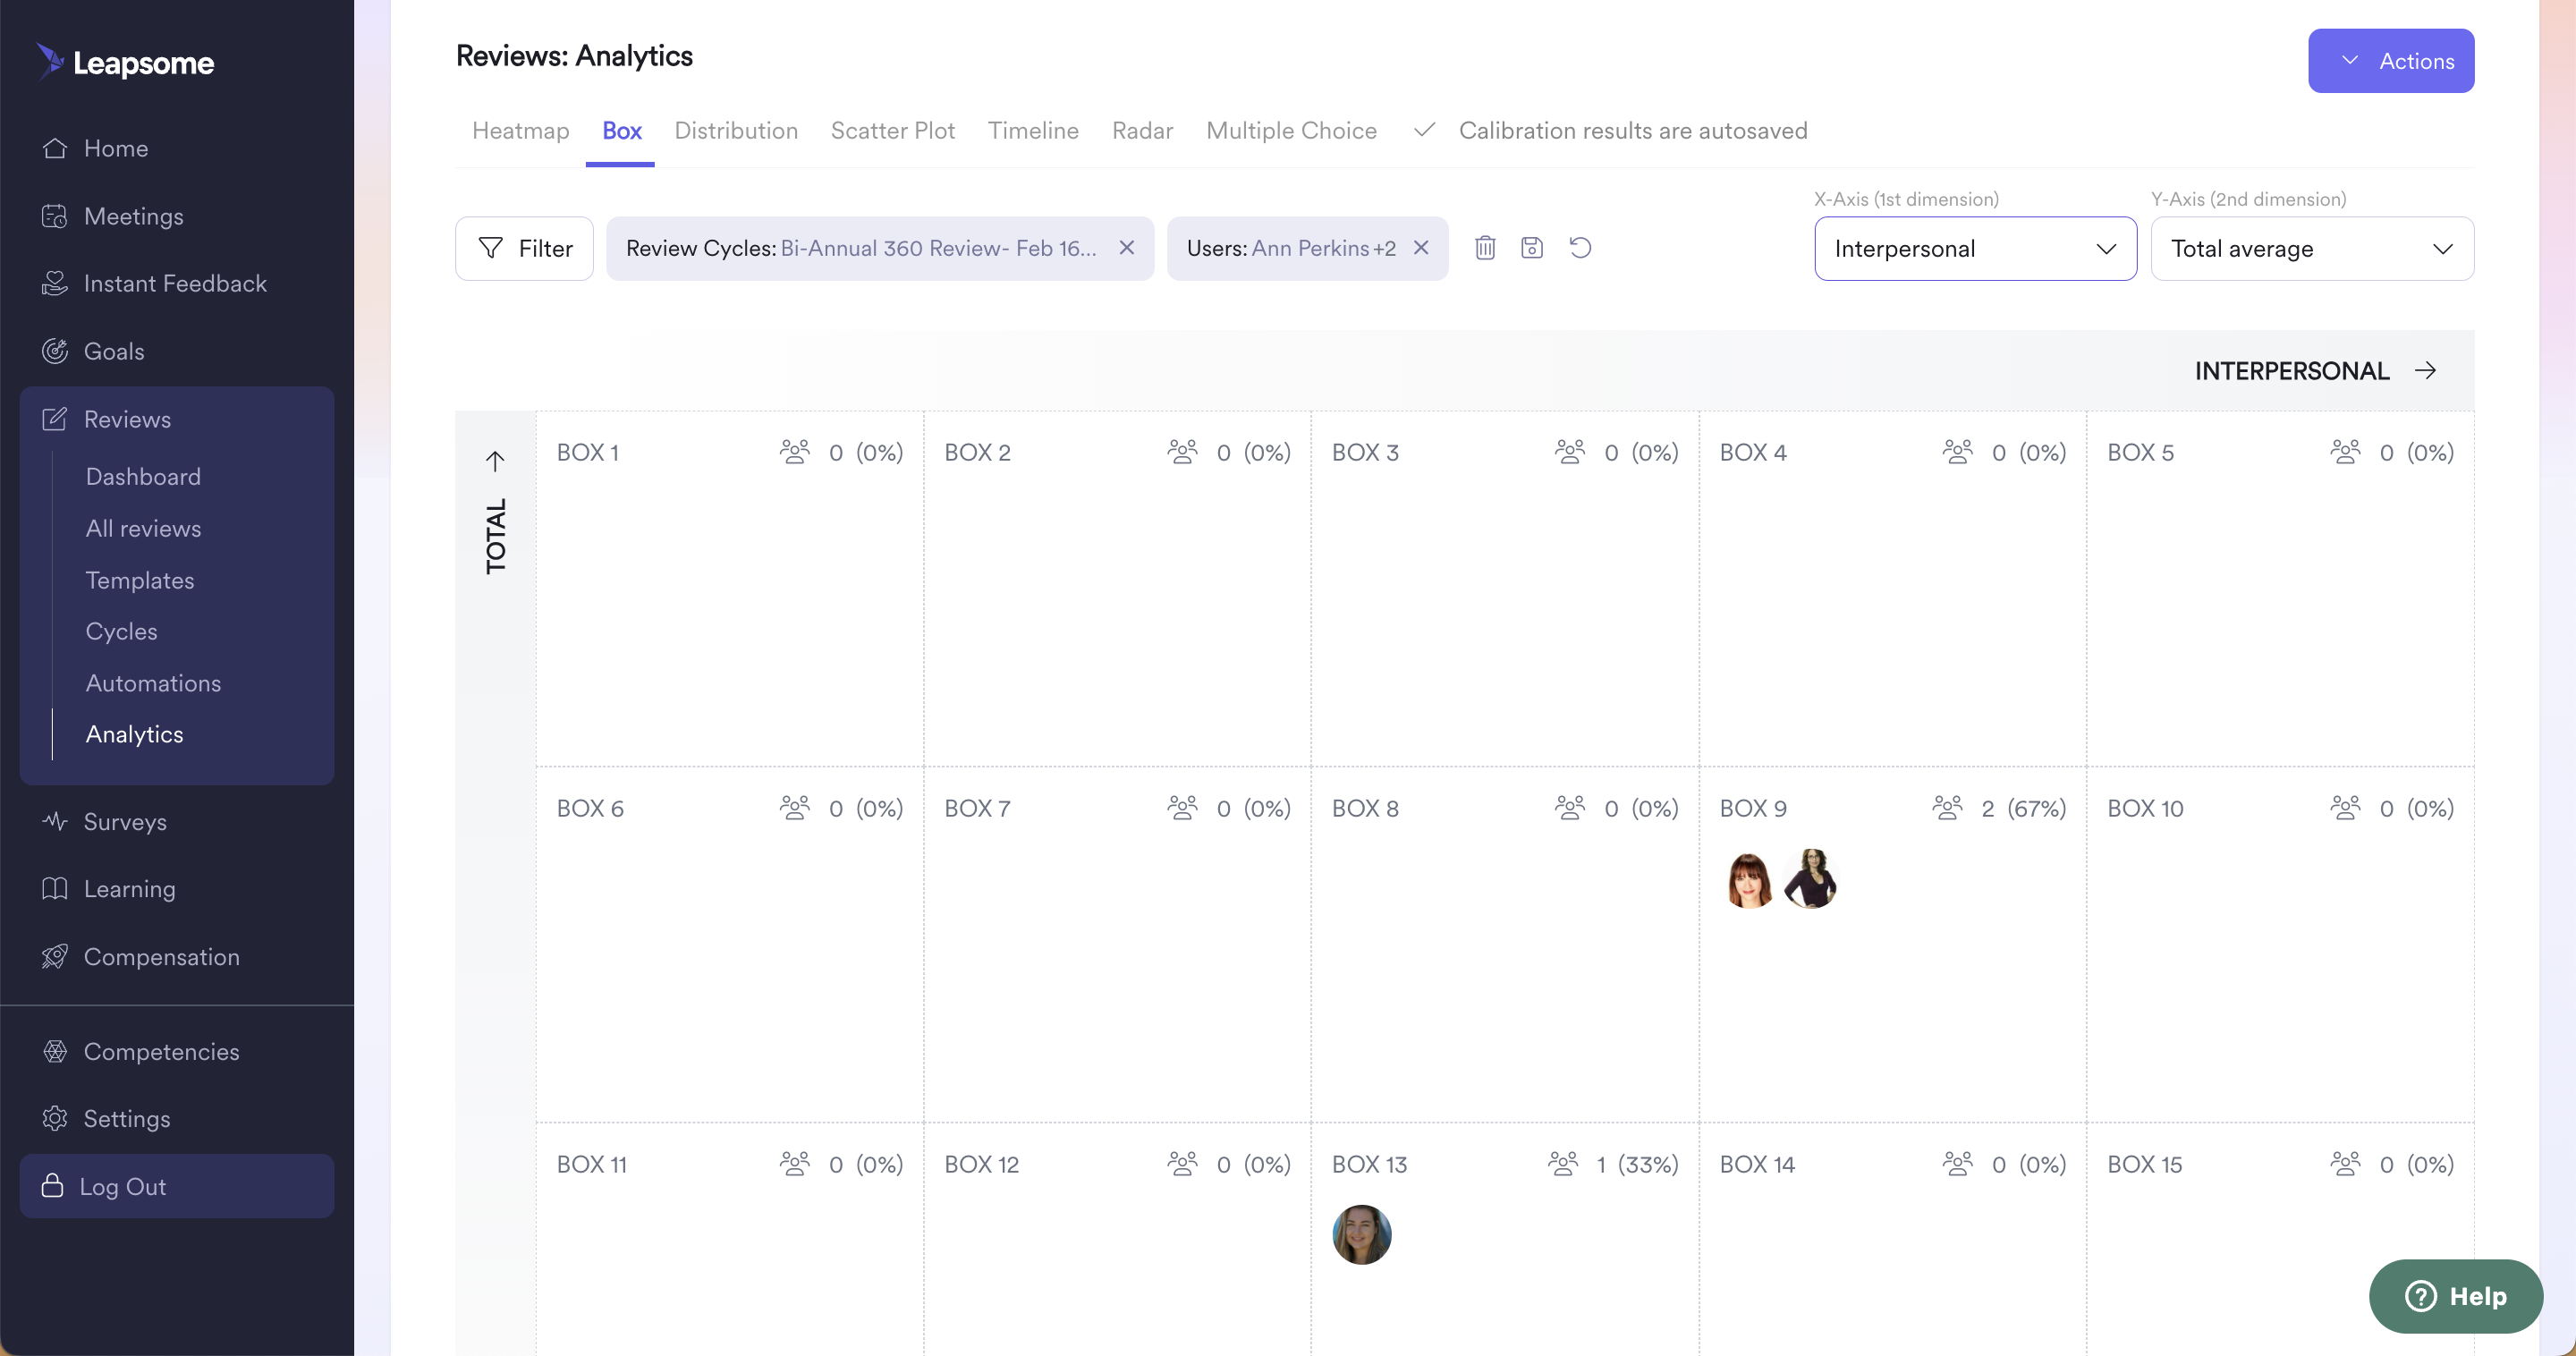The width and height of the screenshot is (2576, 1356).
Task: Open the X-Axis Interpersonal dropdown
Action: pyautogui.click(x=1976, y=248)
